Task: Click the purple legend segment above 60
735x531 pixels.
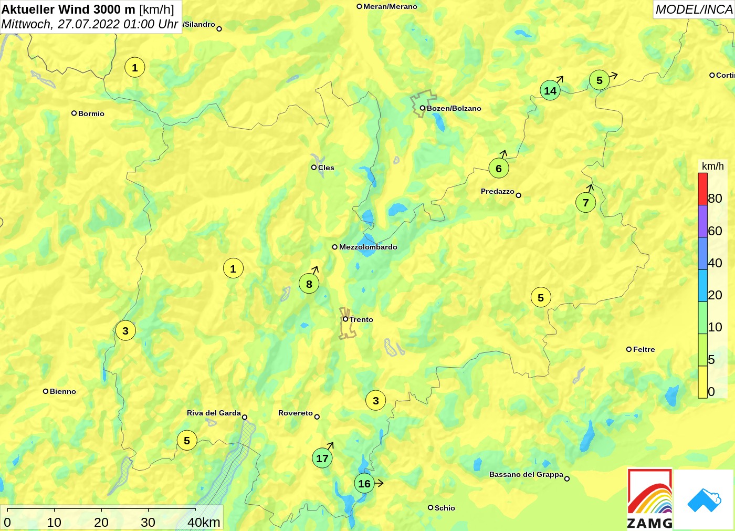Action: (x=702, y=221)
